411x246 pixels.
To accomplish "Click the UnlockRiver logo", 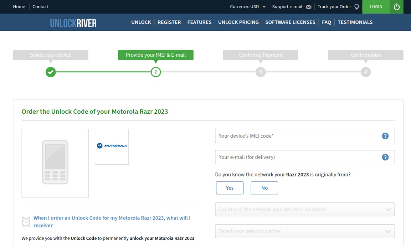I will pos(73,23).
